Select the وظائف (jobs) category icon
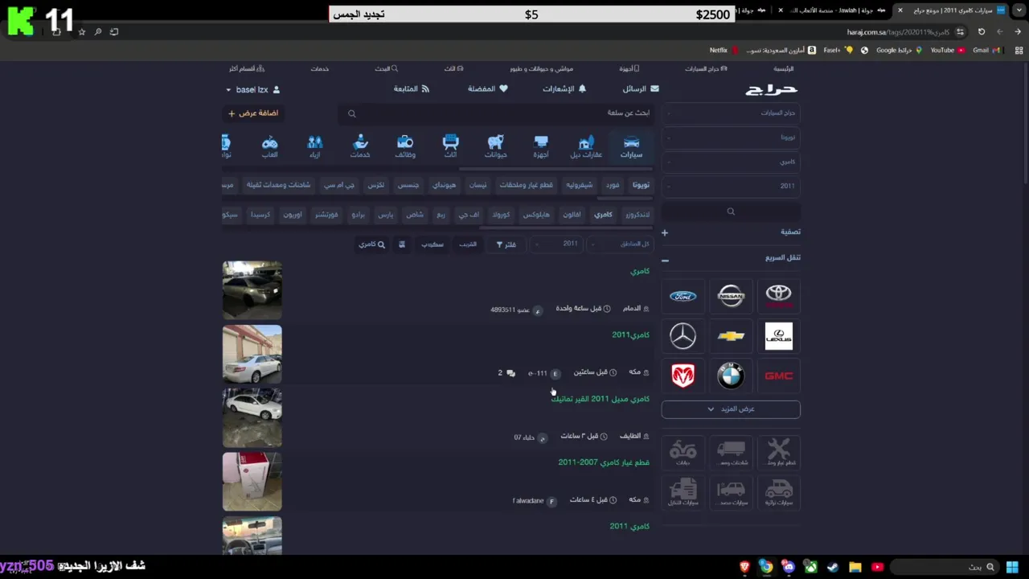 pyautogui.click(x=405, y=146)
